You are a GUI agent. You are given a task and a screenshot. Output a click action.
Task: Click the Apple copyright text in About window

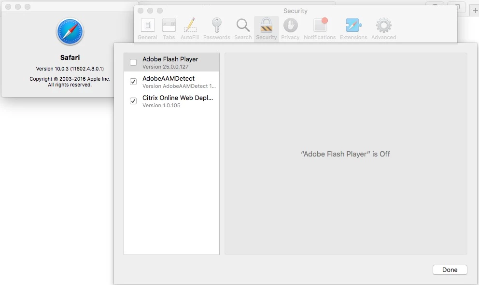pyautogui.click(x=70, y=82)
